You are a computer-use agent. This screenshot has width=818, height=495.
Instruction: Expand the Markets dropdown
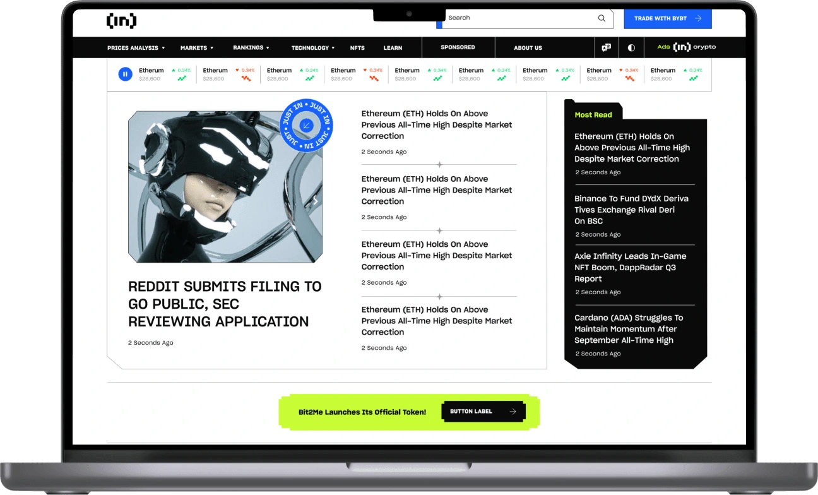point(196,48)
